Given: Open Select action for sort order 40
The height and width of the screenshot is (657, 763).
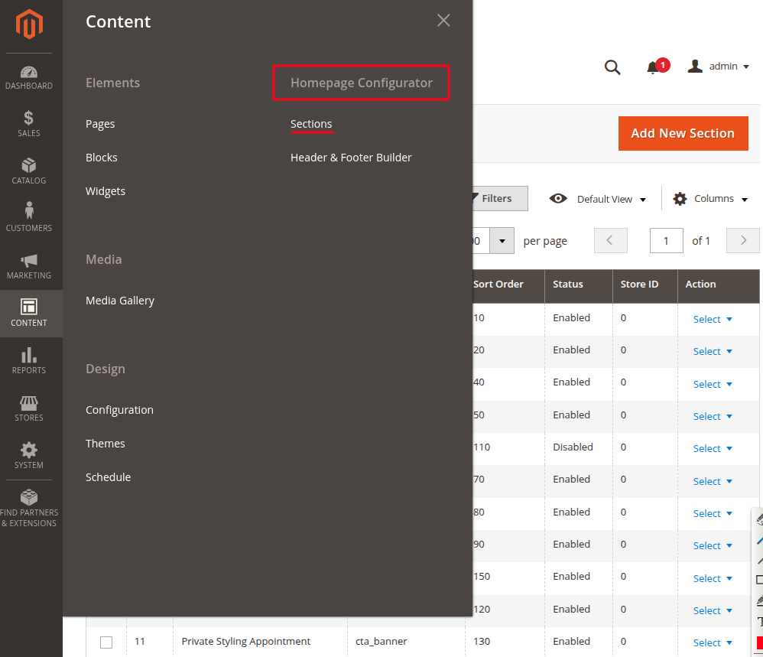Looking at the screenshot, I should 713,385.
